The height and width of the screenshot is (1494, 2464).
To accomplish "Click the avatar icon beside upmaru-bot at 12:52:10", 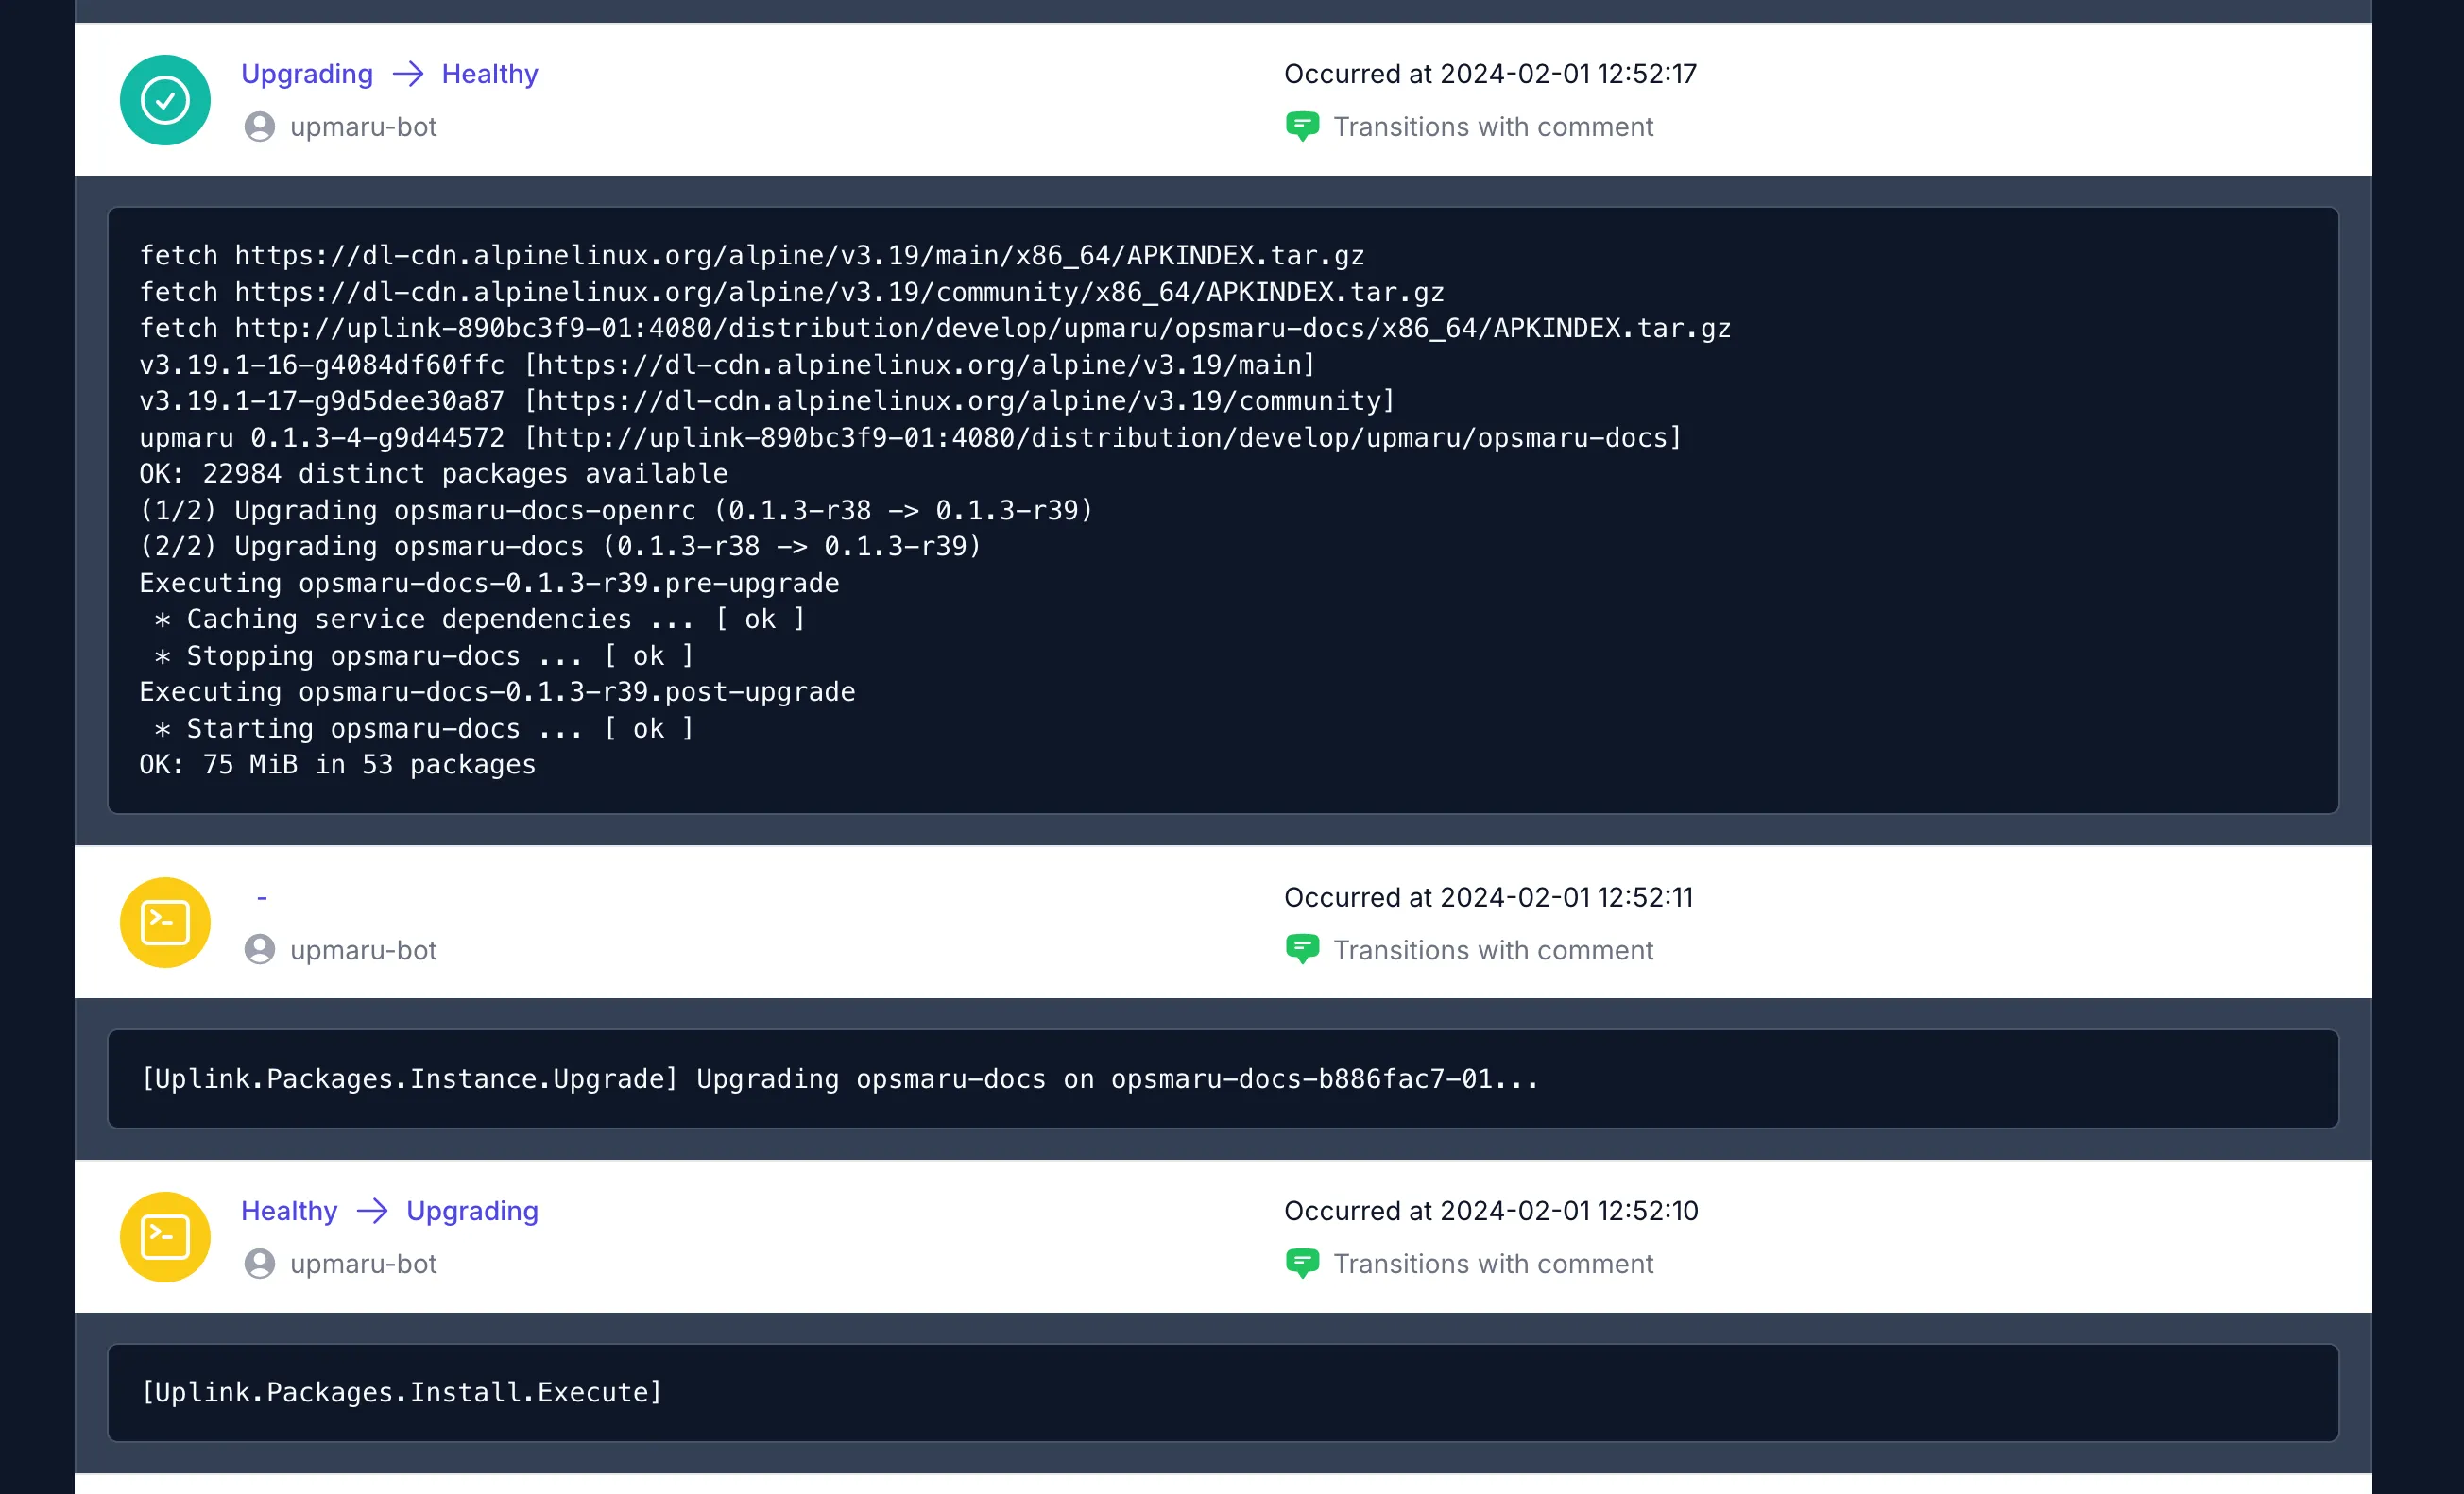I will click(260, 1264).
